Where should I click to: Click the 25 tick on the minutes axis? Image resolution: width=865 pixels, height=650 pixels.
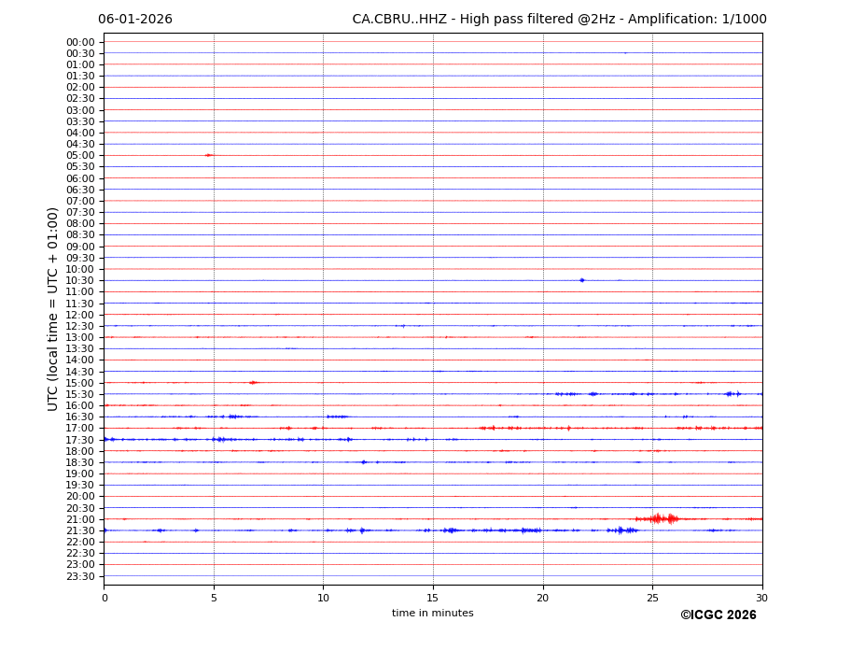(x=652, y=598)
